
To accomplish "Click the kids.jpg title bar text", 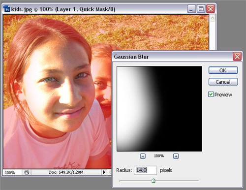I will [63, 9].
